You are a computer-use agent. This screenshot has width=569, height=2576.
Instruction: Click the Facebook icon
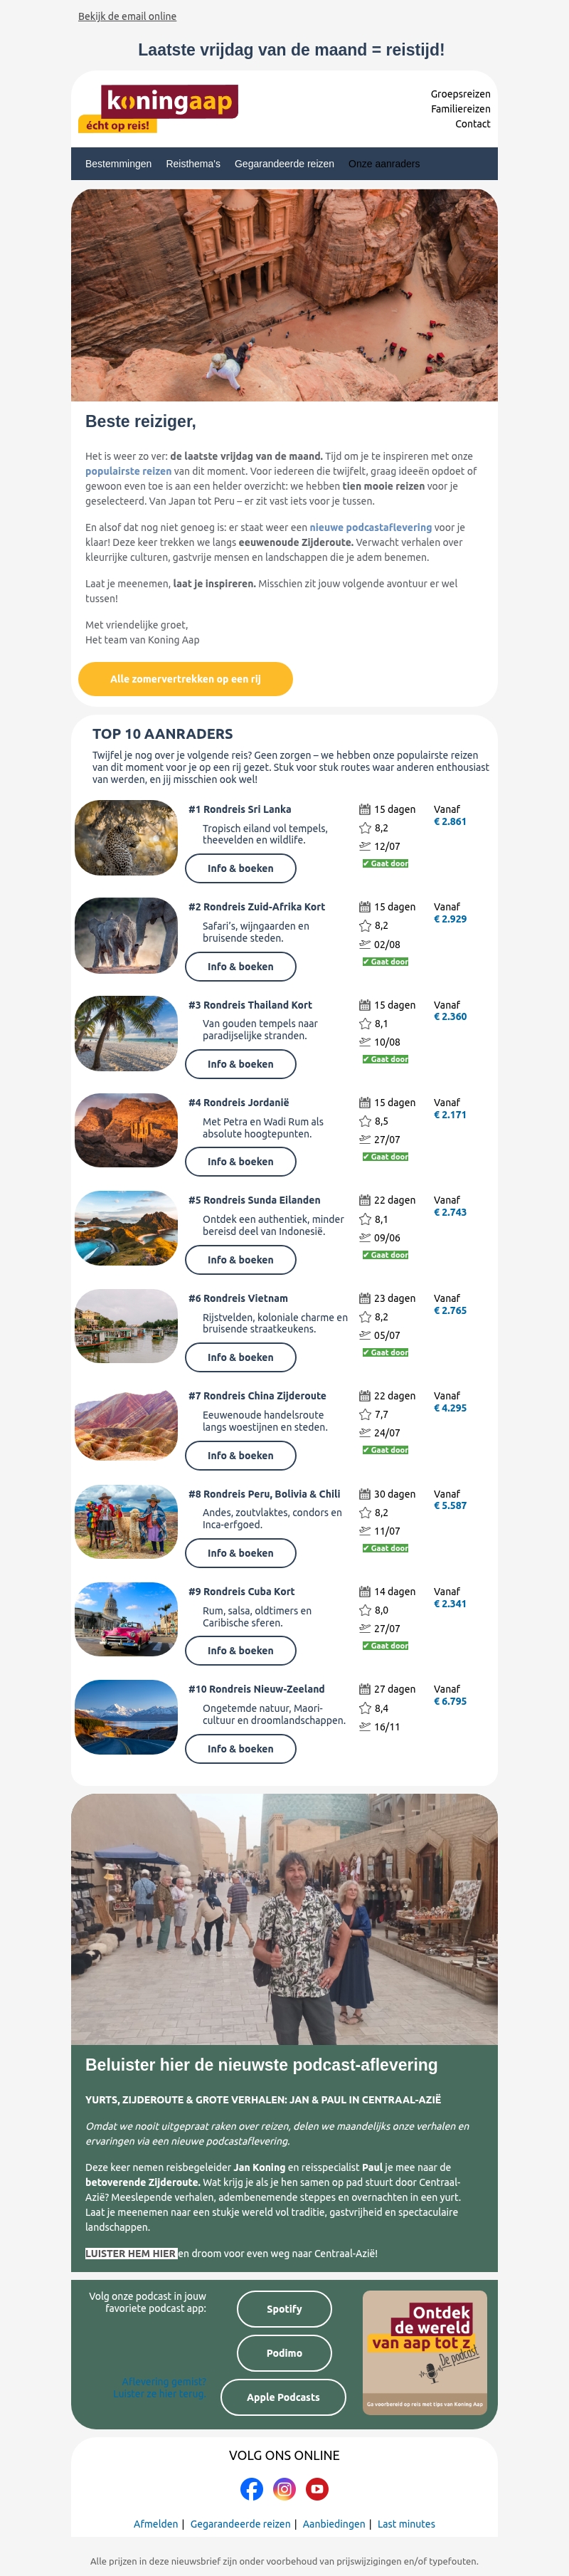(x=252, y=2488)
